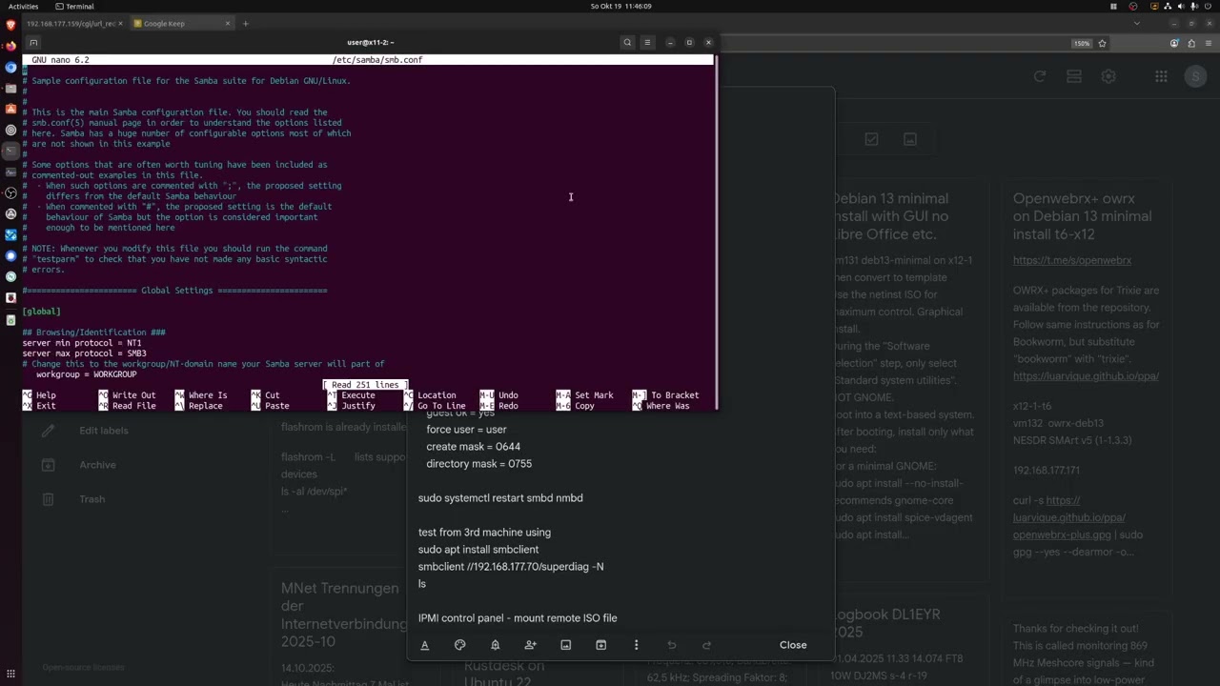This screenshot has height=686, width=1220.
Task: Click the new image note icon in Keep
Action: [910, 139]
